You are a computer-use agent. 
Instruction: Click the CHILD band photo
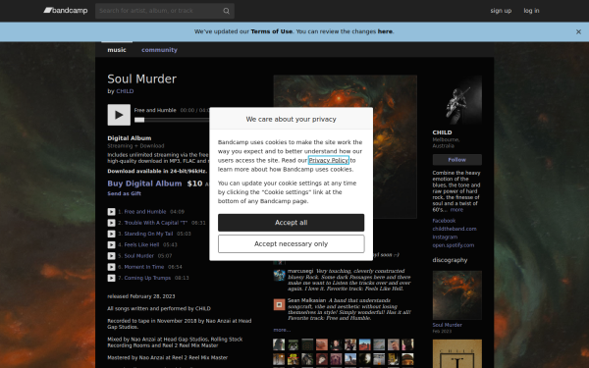pyautogui.click(x=456, y=100)
